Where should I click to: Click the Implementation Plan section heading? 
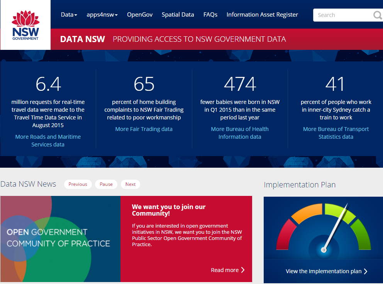coord(300,185)
